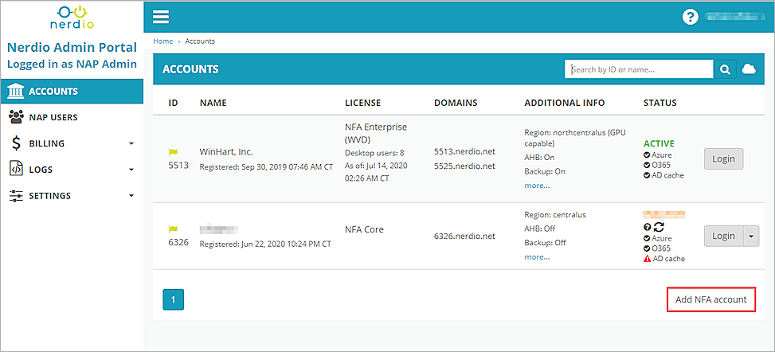Screen dimensions: 775x352
Task: Select Accounts in the sidebar
Action: coord(71,91)
